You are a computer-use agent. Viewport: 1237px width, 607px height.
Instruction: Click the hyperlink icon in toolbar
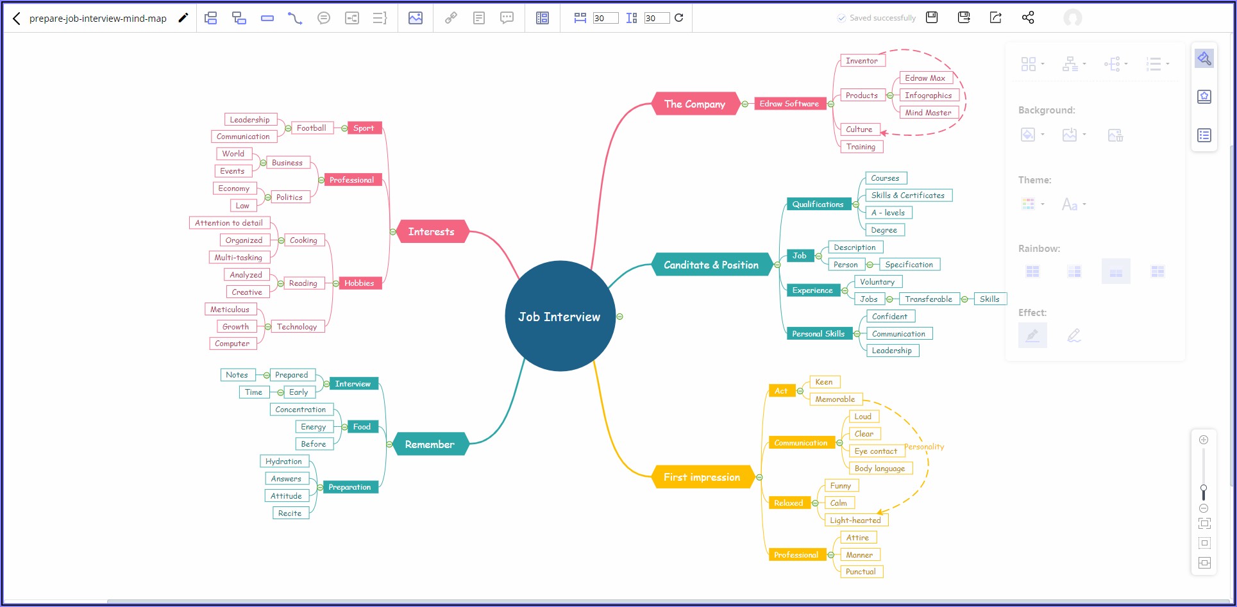coord(451,18)
